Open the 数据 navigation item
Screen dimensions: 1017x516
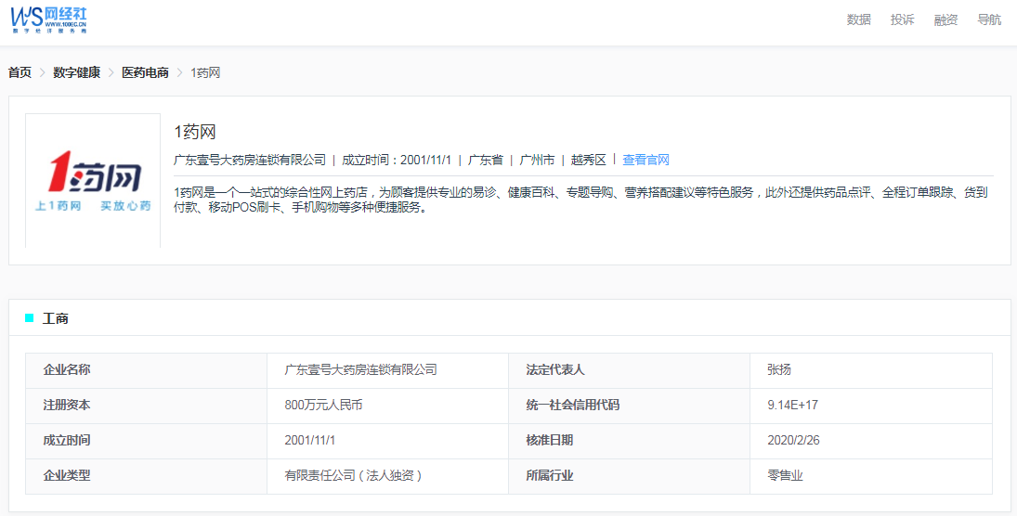[x=859, y=20]
